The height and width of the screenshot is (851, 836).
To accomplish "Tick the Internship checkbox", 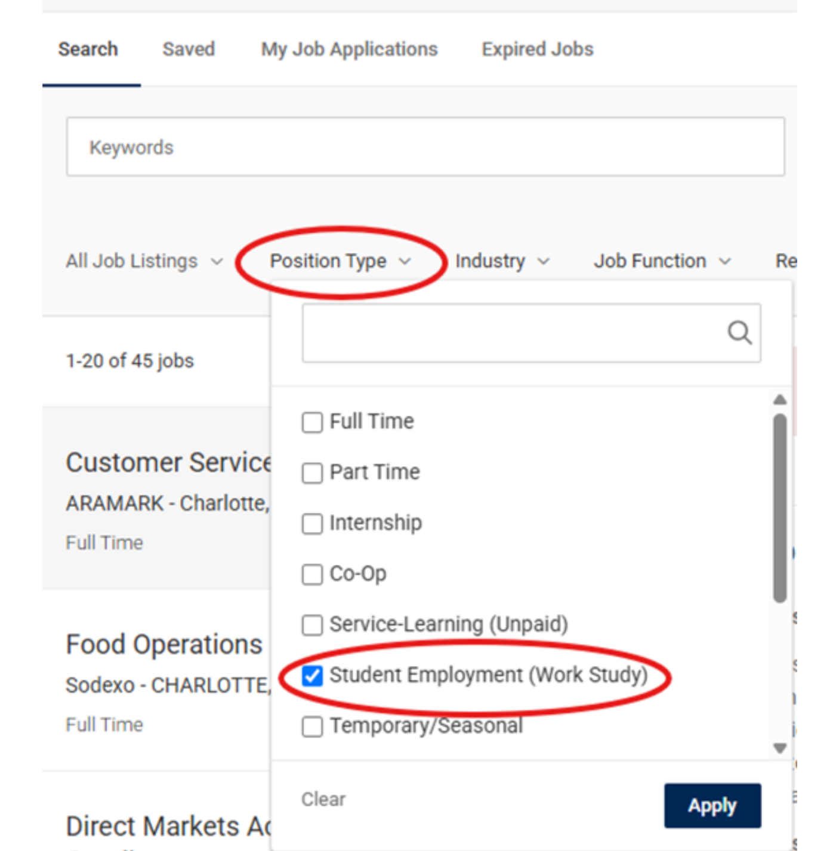I will click(312, 524).
